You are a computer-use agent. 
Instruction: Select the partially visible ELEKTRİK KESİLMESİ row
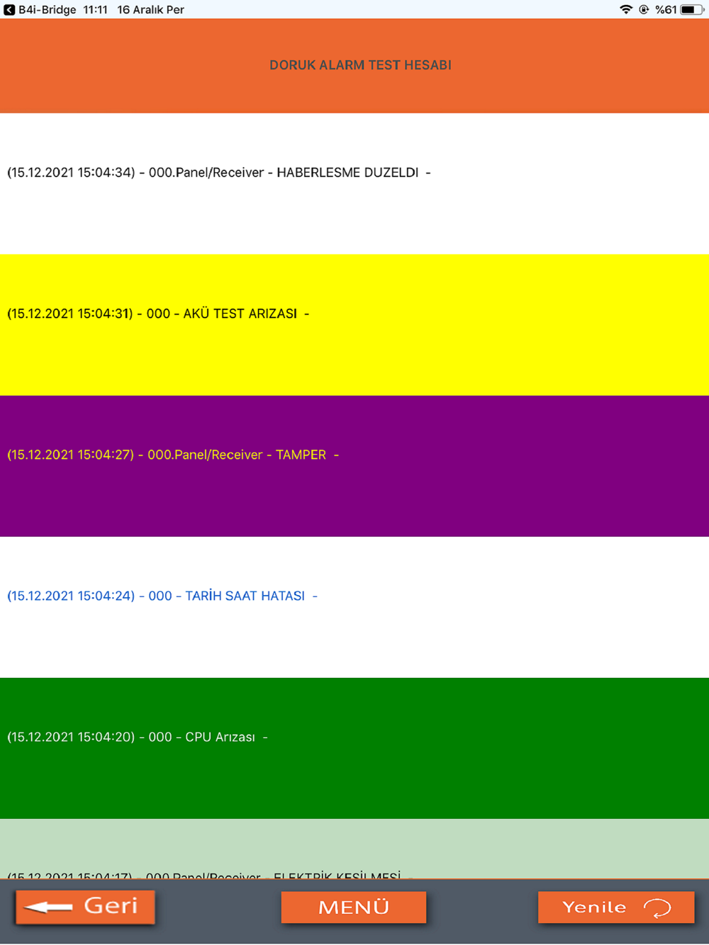[x=354, y=849]
